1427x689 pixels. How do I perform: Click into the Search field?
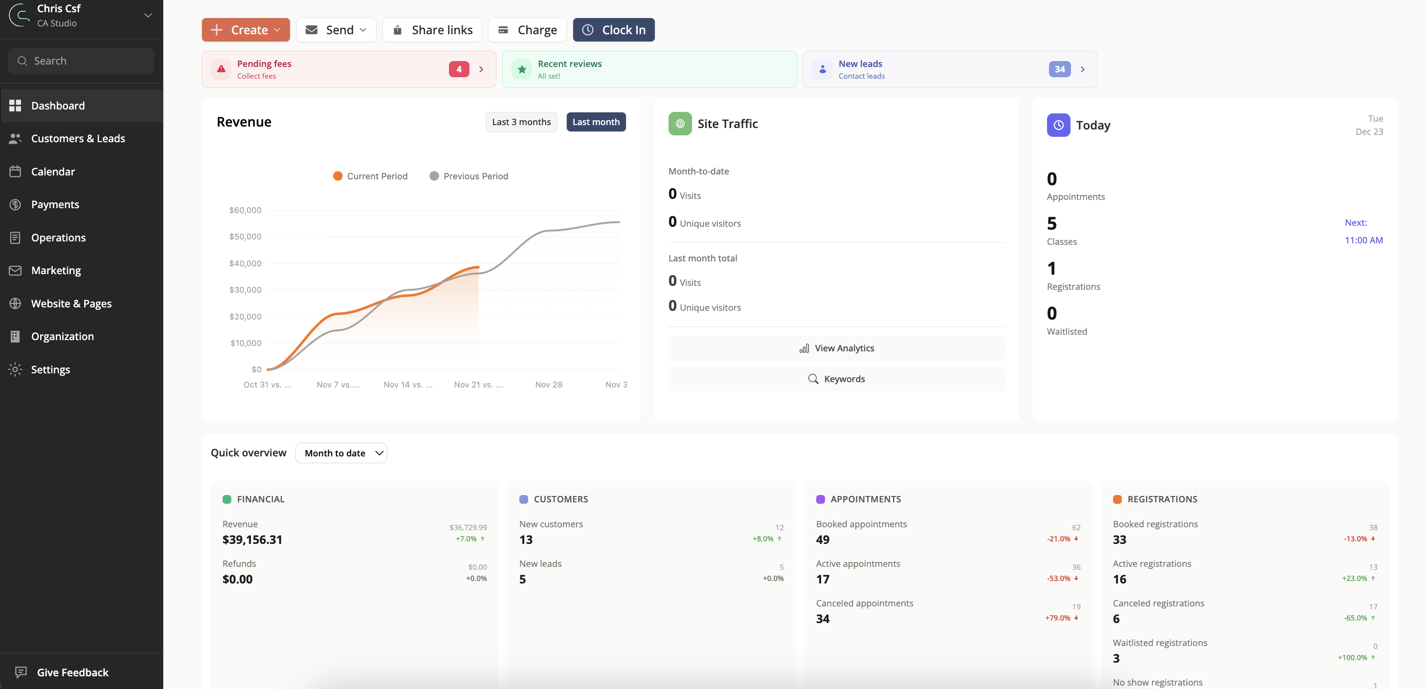(81, 61)
